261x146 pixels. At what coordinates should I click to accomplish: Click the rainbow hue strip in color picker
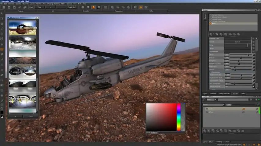point(179,117)
